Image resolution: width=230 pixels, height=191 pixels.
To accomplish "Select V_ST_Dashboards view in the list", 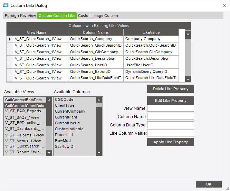I will (25, 129).
